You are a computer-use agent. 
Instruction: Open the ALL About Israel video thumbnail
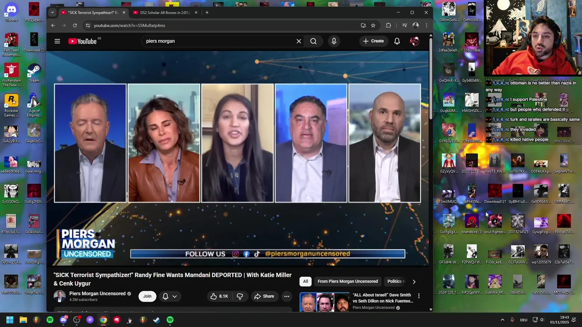tap(325, 302)
